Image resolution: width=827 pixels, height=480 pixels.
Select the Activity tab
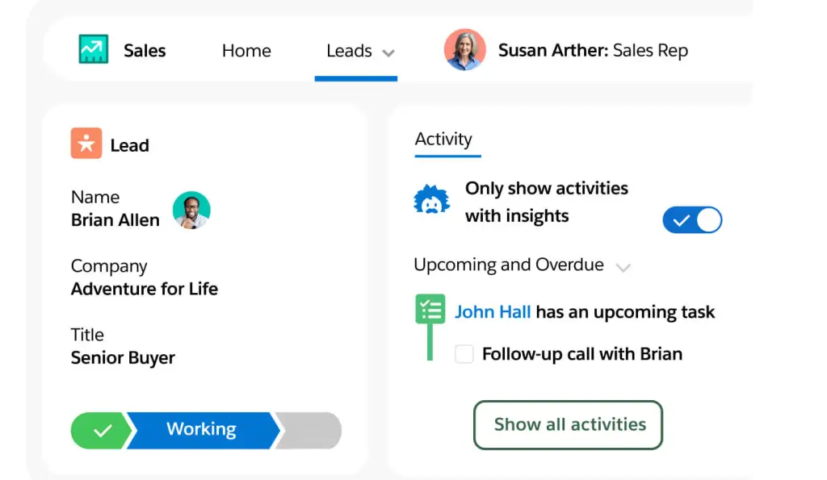point(446,139)
